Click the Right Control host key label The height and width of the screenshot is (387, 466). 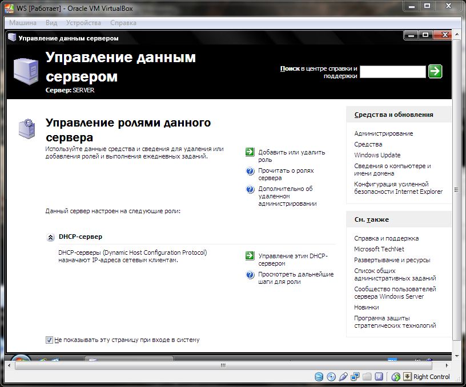432,377
